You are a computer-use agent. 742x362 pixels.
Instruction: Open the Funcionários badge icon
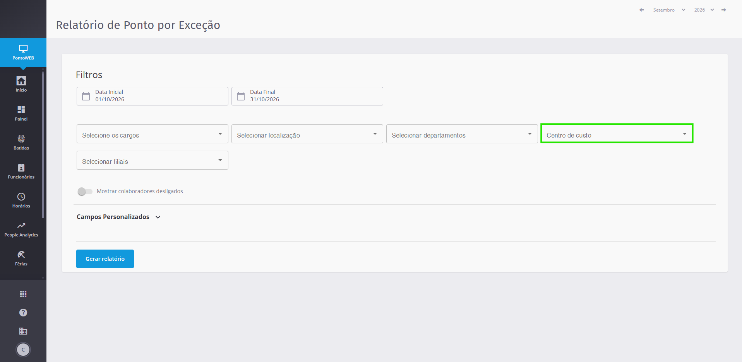21,168
